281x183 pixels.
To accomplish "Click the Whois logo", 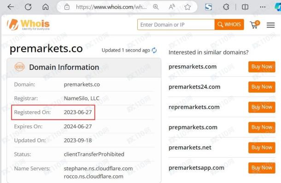I will coord(28,24).
